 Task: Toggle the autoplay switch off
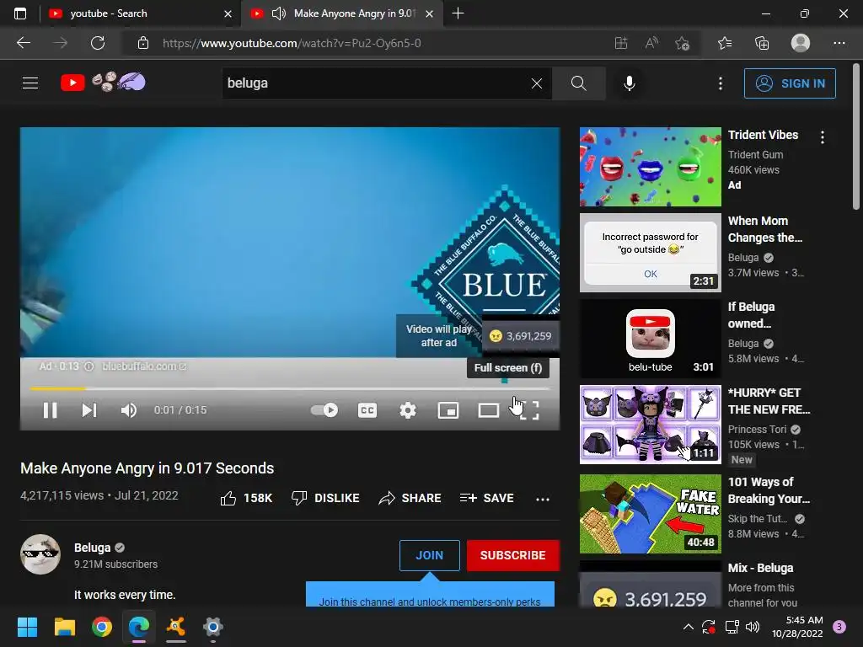pyautogui.click(x=324, y=410)
